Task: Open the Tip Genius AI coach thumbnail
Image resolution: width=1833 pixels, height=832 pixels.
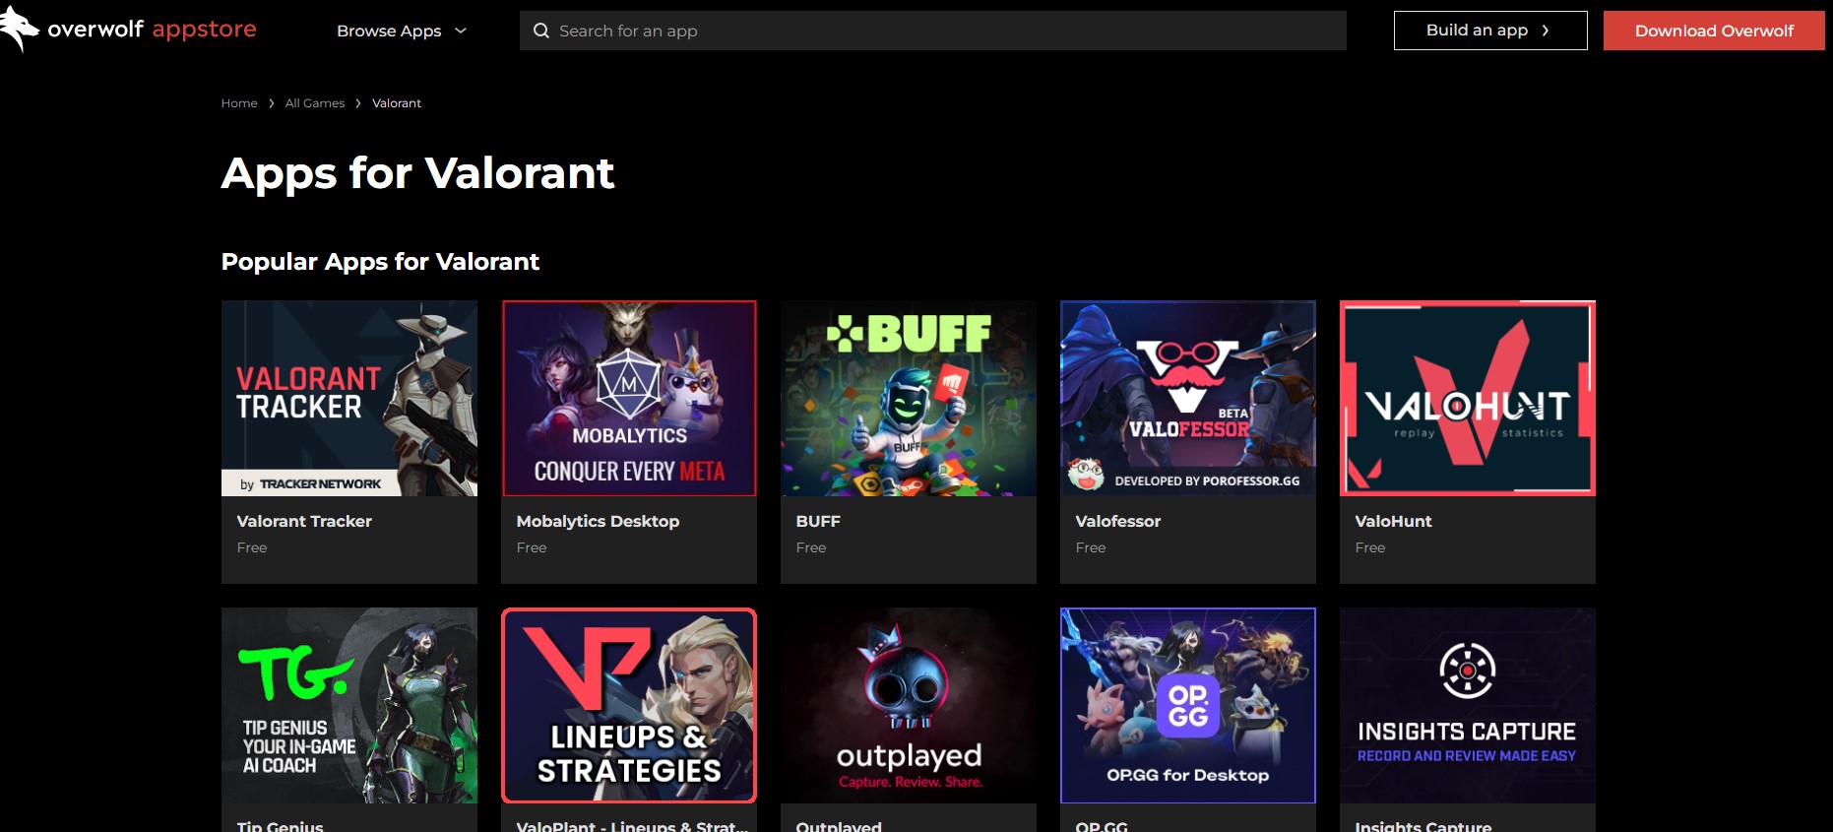Action: tap(349, 705)
